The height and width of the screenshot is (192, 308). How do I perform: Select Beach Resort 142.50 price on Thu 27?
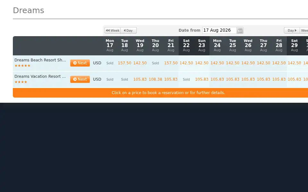click(x=263, y=63)
